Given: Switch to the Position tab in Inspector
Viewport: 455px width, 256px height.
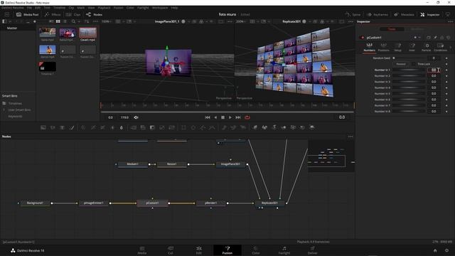Looking at the screenshot, I should coord(384,48).
